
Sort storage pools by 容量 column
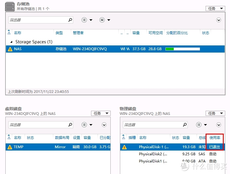[136, 33]
